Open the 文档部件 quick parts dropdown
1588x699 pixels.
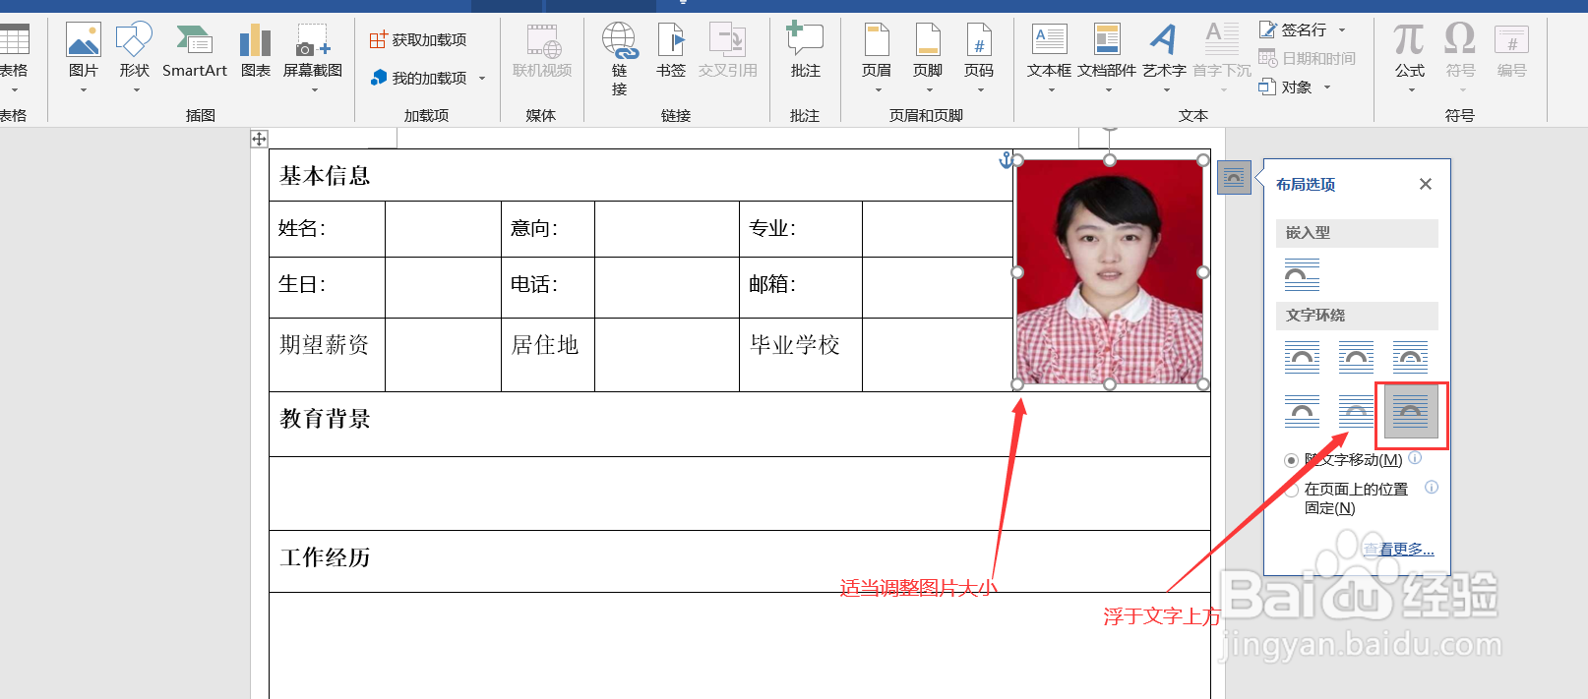click(1108, 90)
